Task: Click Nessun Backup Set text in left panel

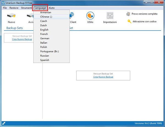Action: pyautogui.click(x=22, y=36)
